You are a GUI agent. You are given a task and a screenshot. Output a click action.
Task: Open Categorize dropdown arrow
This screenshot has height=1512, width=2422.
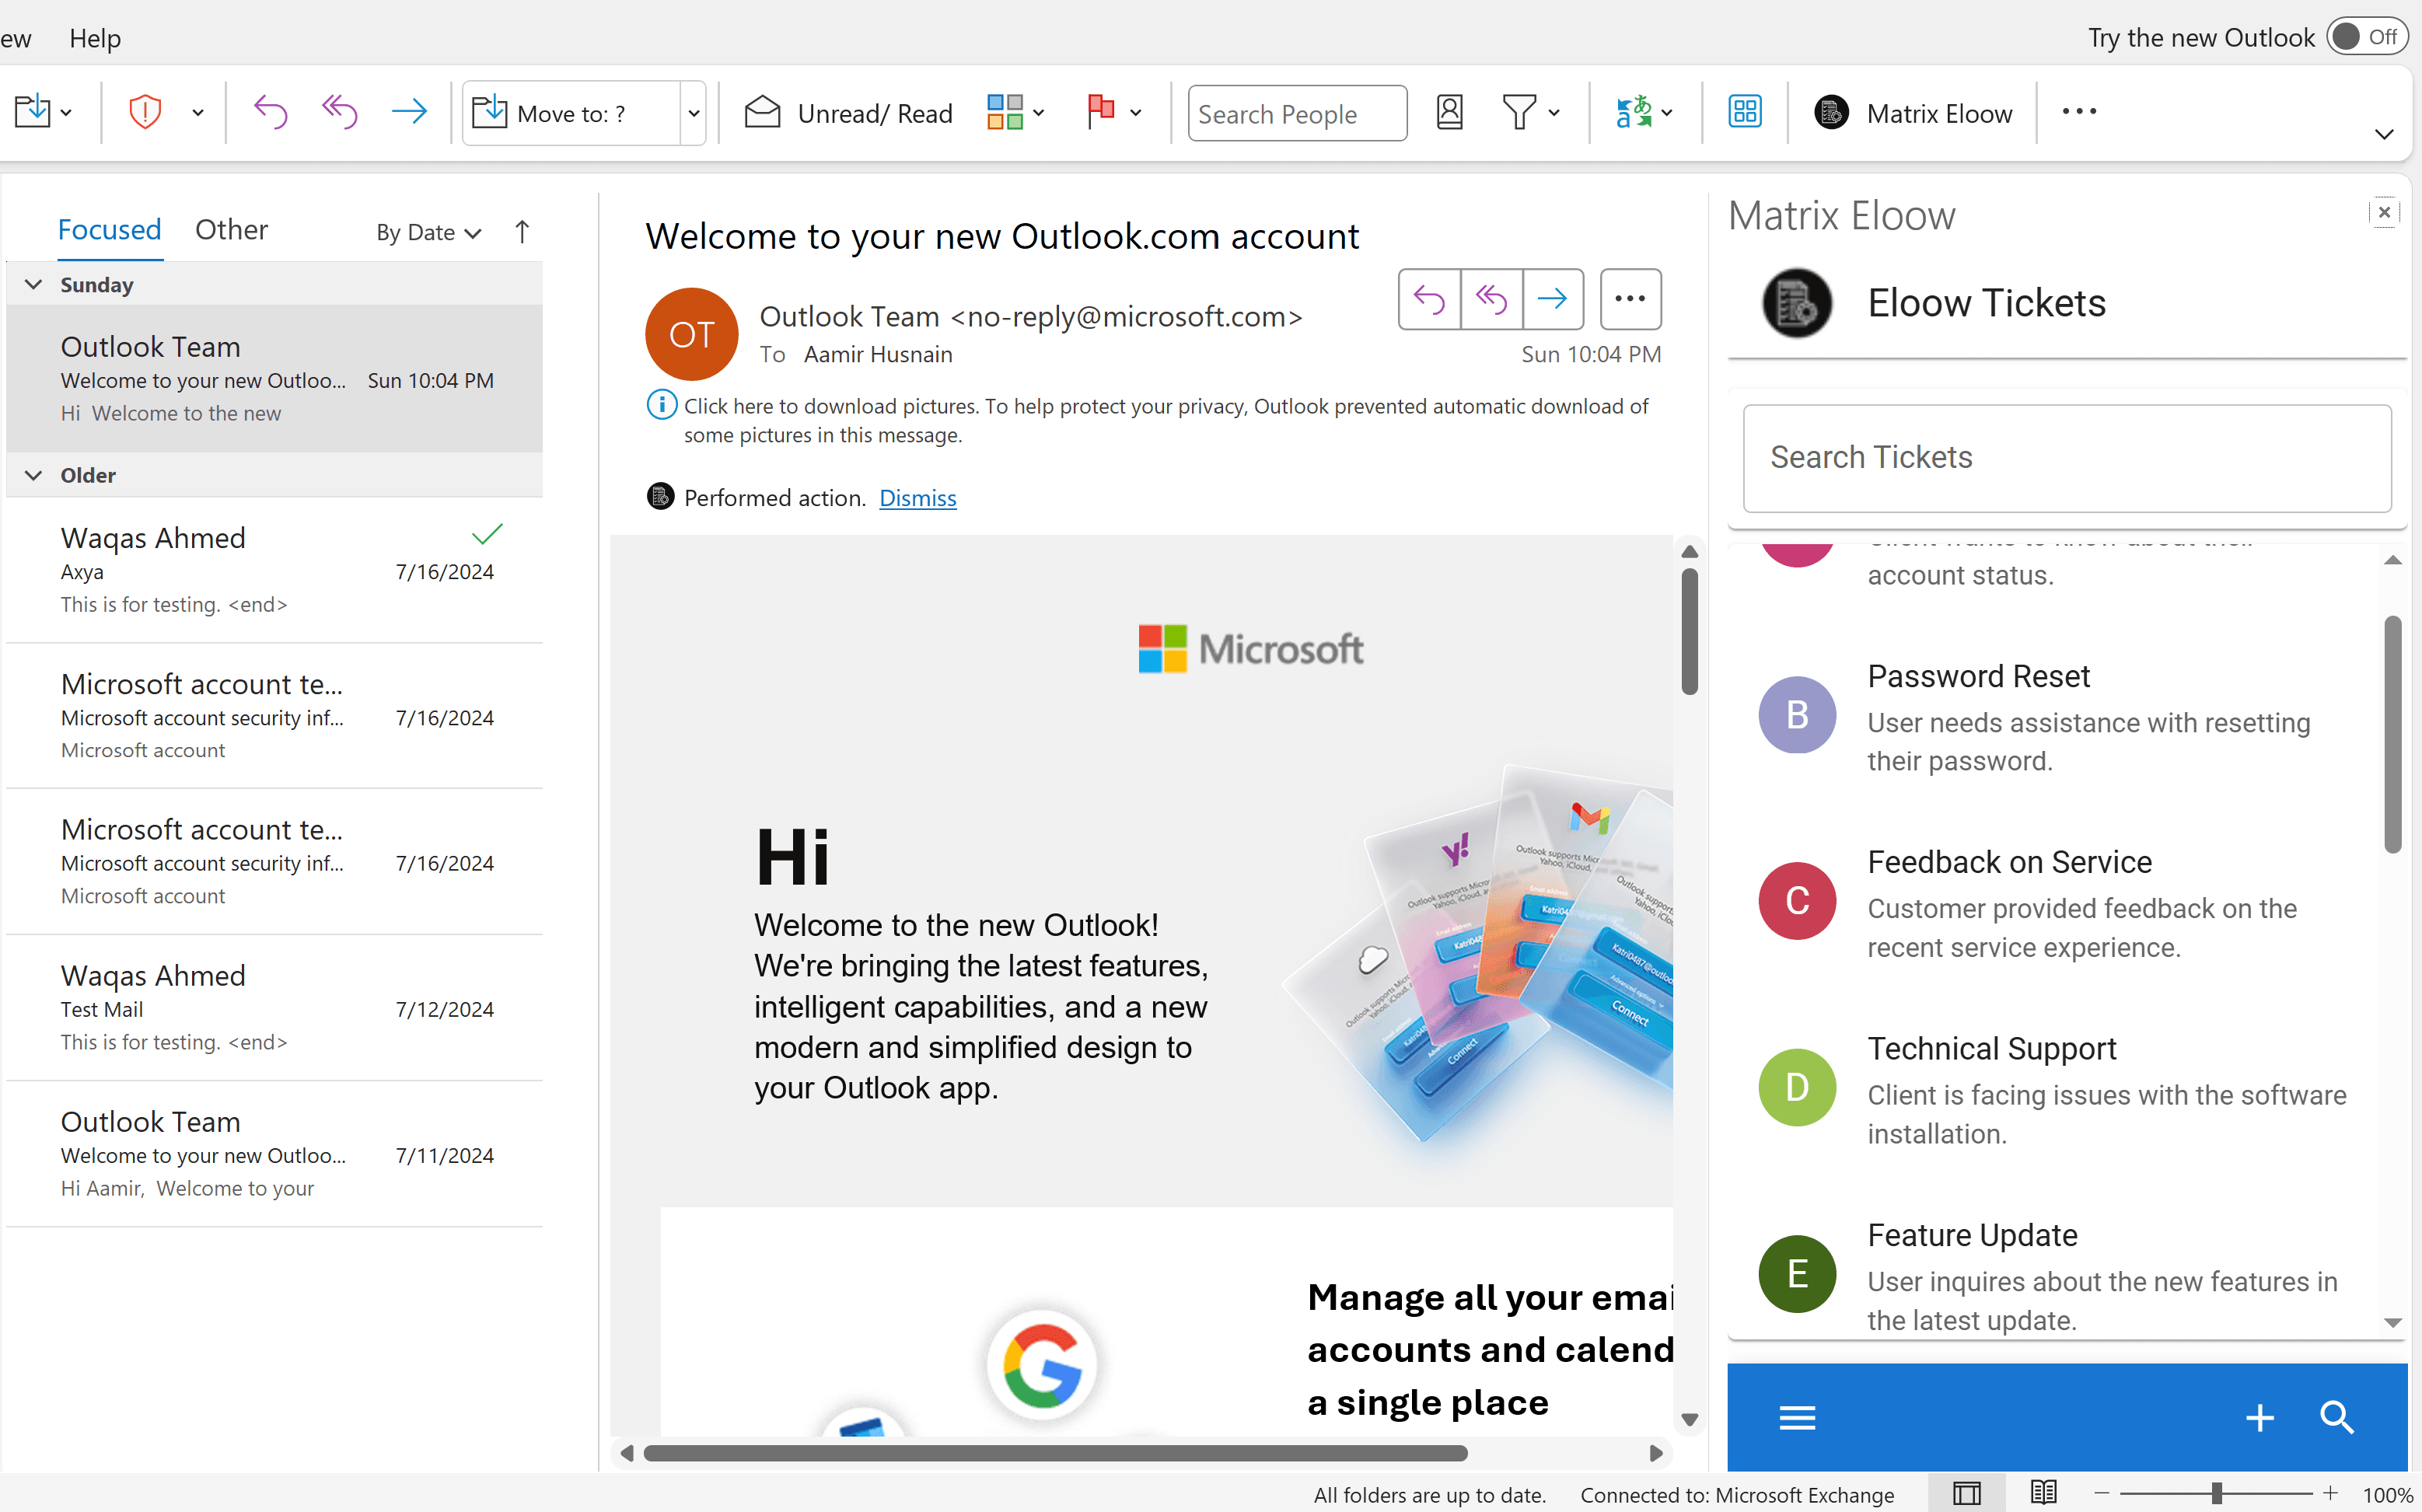click(x=1039, y=113)
